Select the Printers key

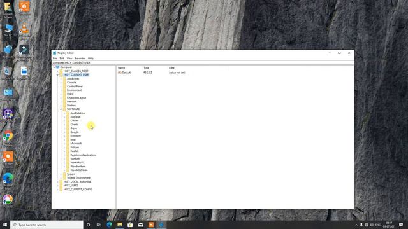(71, 106)
